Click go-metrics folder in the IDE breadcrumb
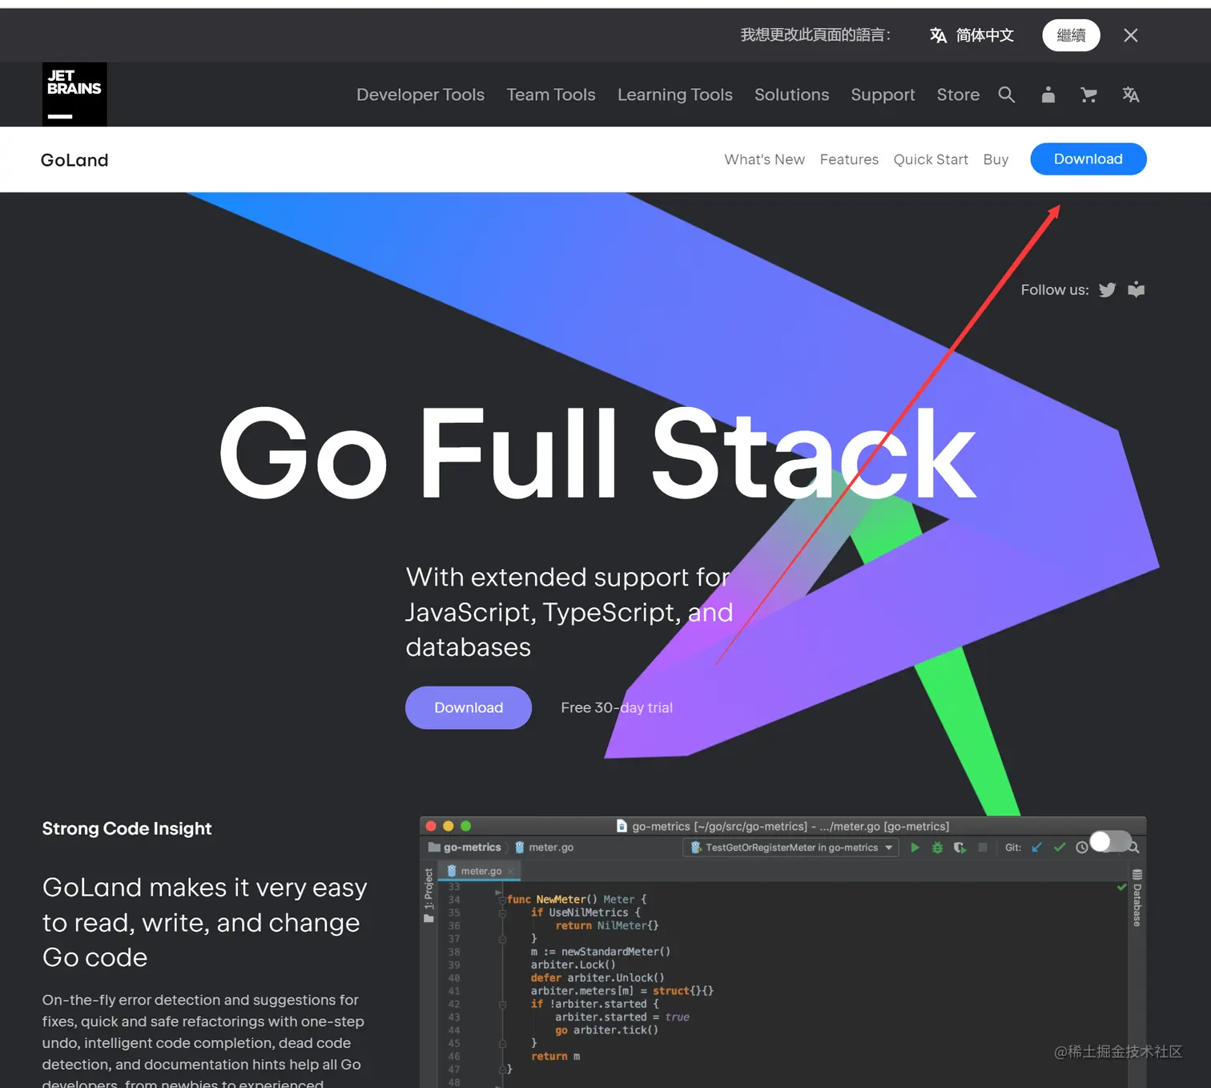This screenshot has width=1211, height=1088. (465, 848)
